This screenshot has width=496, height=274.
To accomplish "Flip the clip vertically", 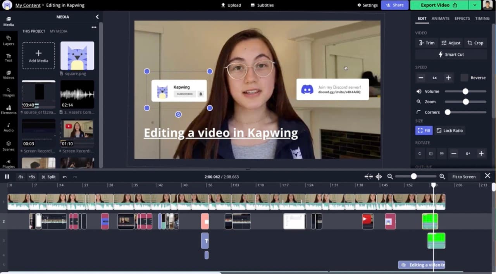I will (441, 154).
